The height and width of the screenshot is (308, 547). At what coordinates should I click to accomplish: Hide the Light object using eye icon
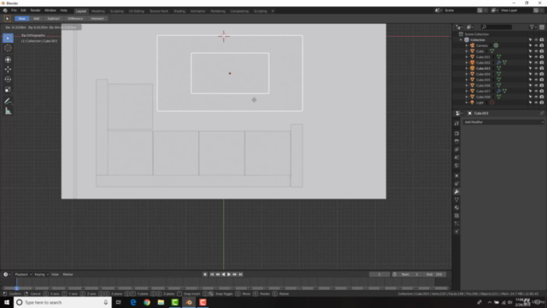536,103
